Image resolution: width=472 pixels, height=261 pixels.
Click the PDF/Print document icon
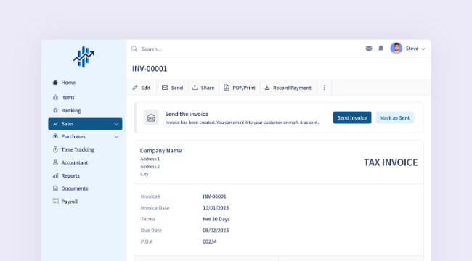pos(227,88)
